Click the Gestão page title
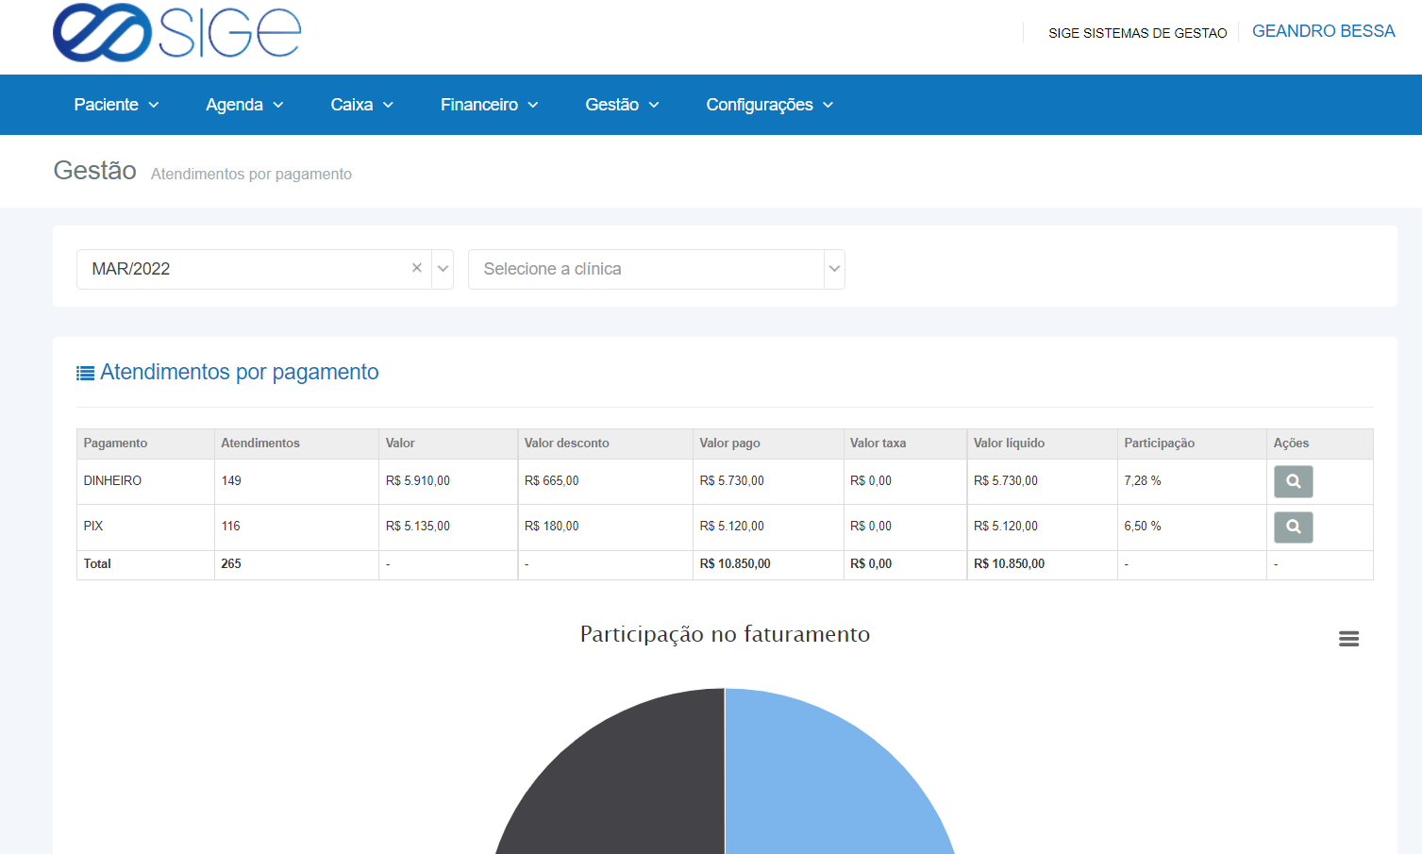The width and height of the screenshot is (1422, 854). [x=94, y=170]
